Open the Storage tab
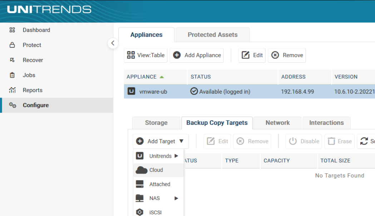 pos(156,123)
